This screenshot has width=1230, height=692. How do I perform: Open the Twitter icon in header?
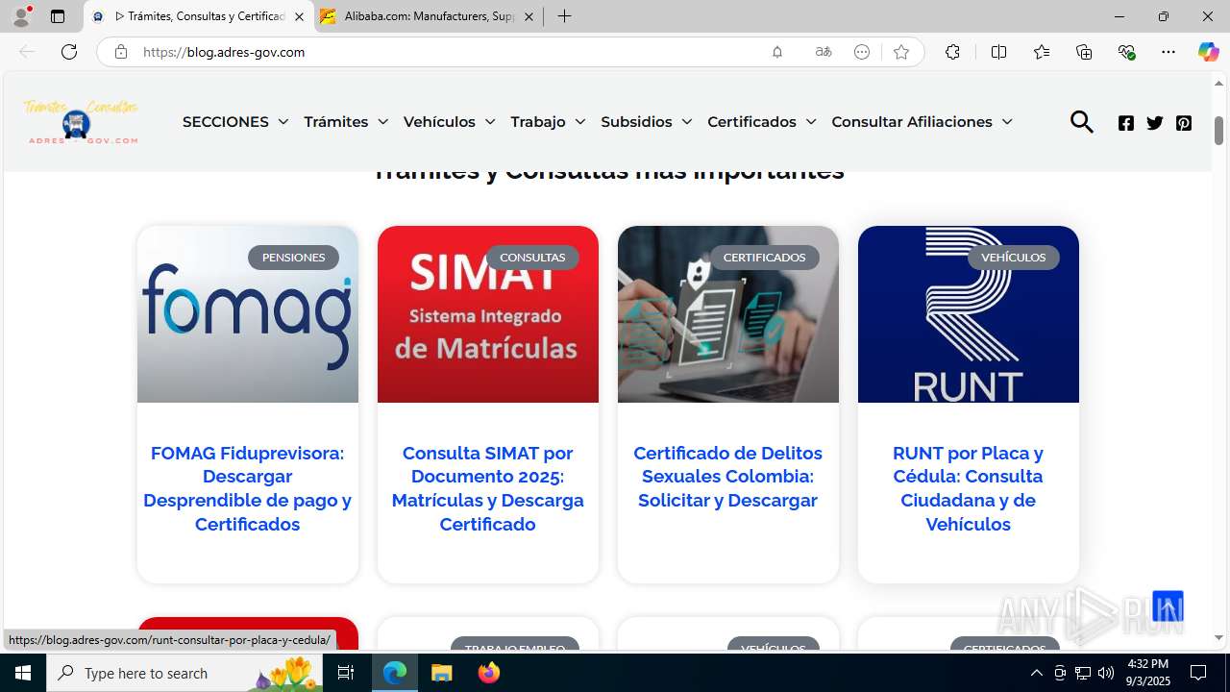pyautogui.click(x=1155, y=123)
